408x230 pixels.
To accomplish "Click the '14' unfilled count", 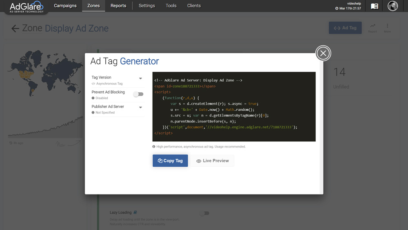I will point(339,72).
